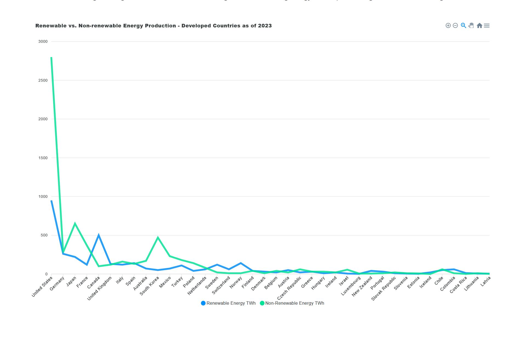522x337 pixels.
Task: Click the blue Renewable legend marker
Action: 203,303
